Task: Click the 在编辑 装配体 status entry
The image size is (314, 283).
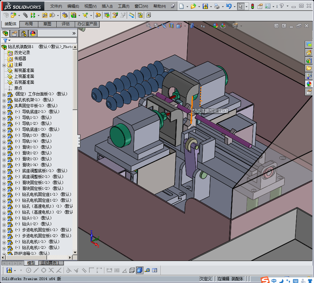Action: pos(230,279)
